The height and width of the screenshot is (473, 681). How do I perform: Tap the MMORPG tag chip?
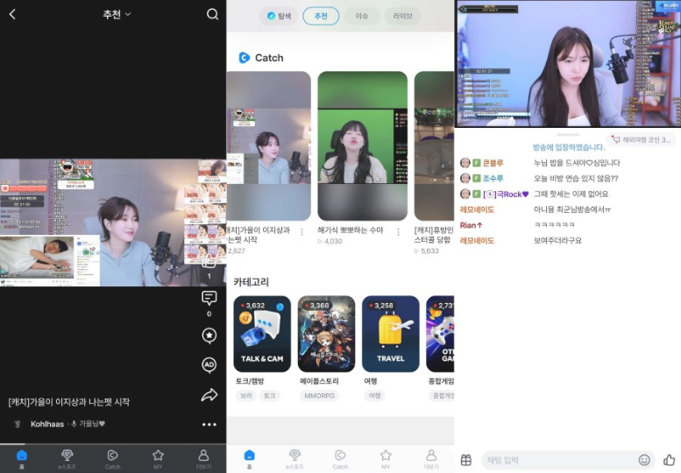pos(319,395)
